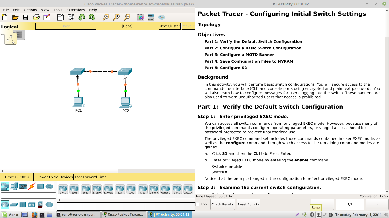Open the Help menu
Image resolution: width=389 pixels, height=218 pixels.
coord(93,10)
